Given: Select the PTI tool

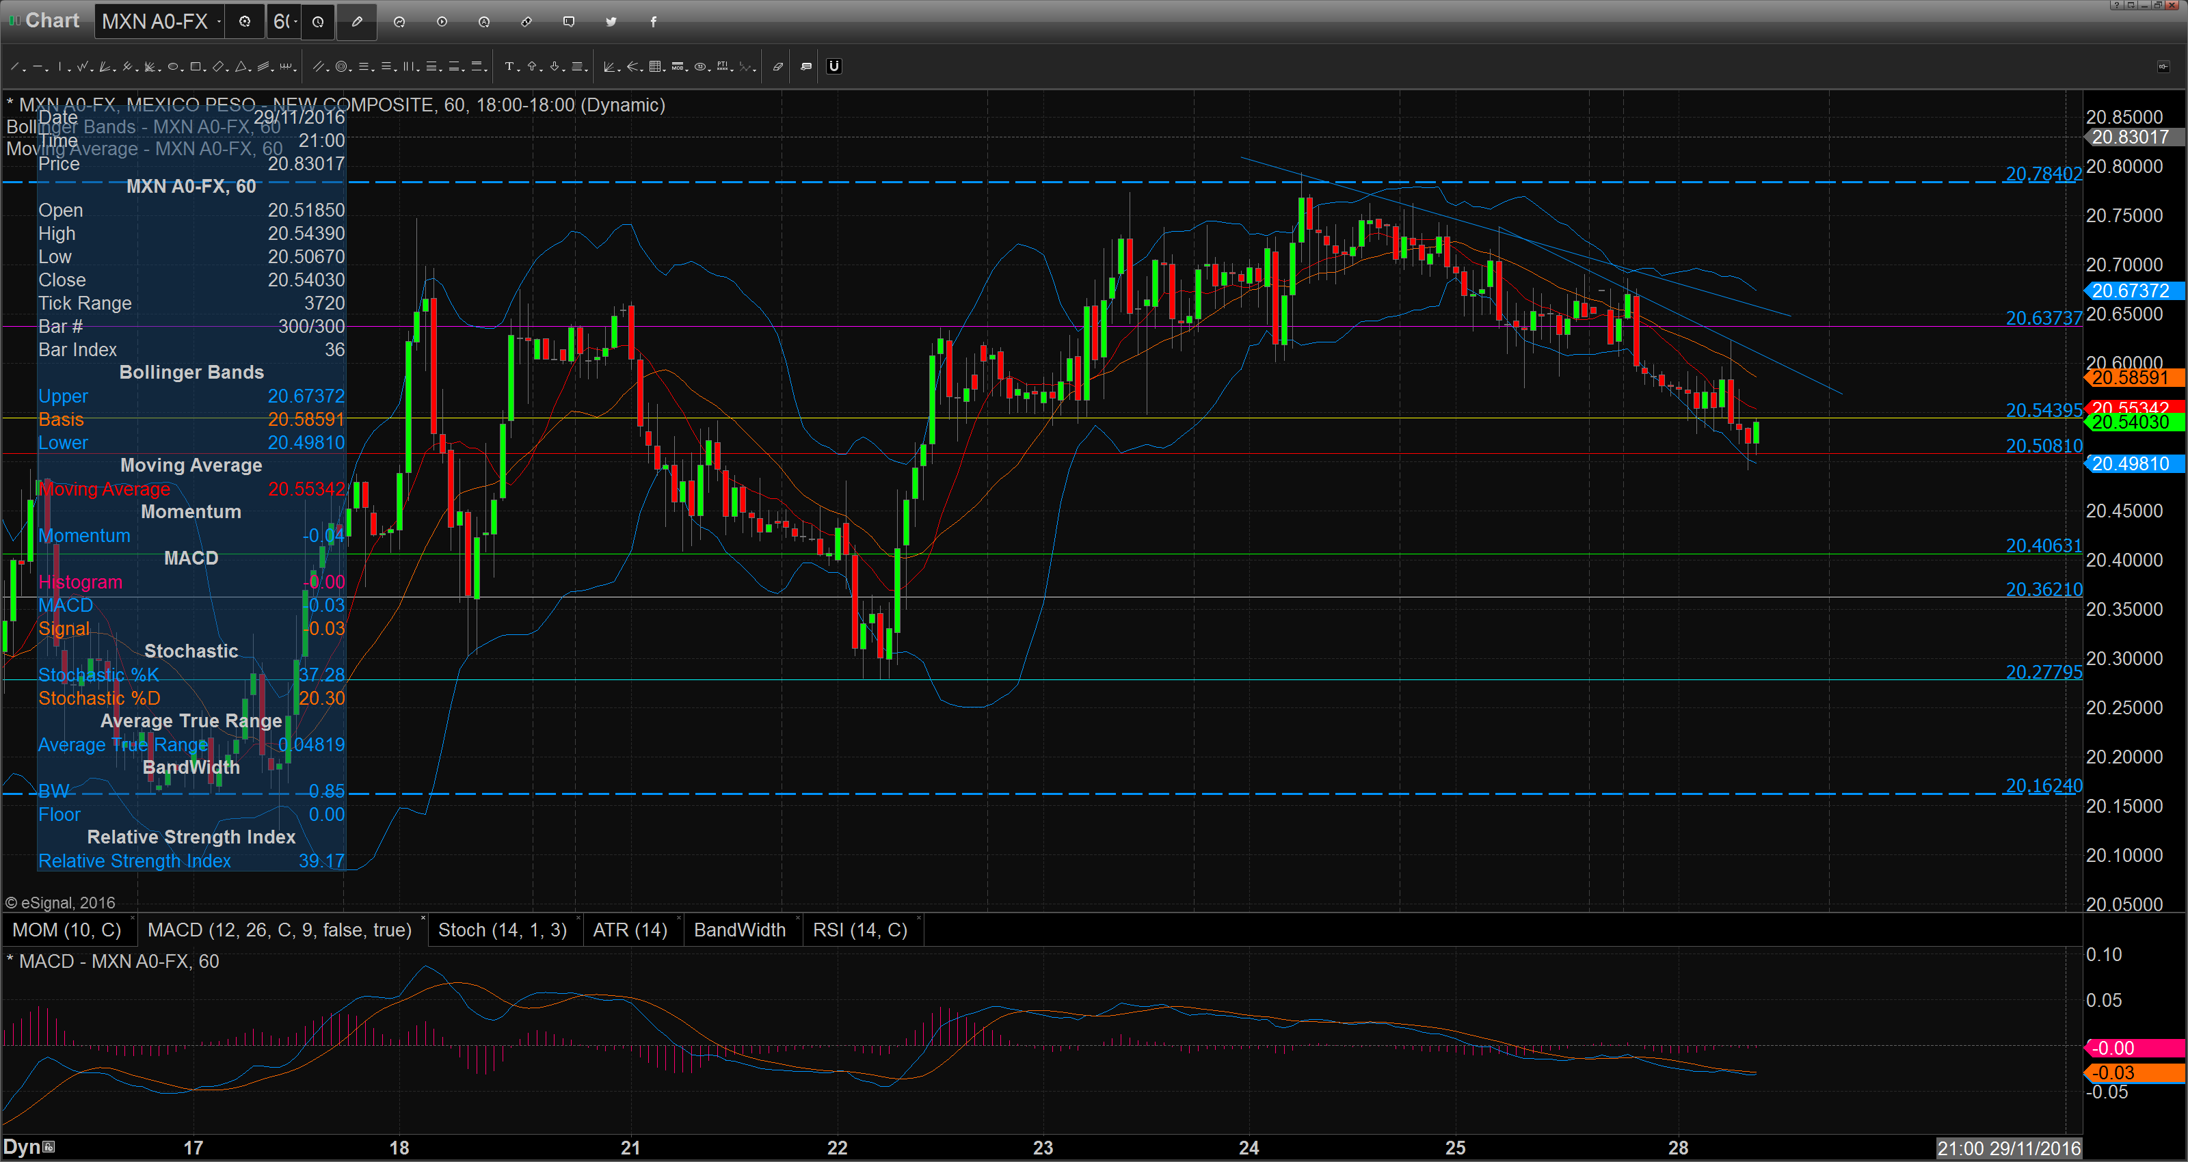Looking at the screenshot, I should tap(722, 66).
